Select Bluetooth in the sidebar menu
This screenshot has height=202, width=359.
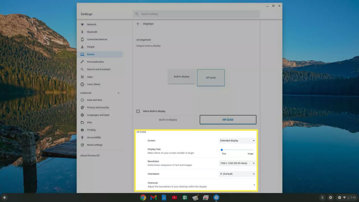click(x=92, y=32)
